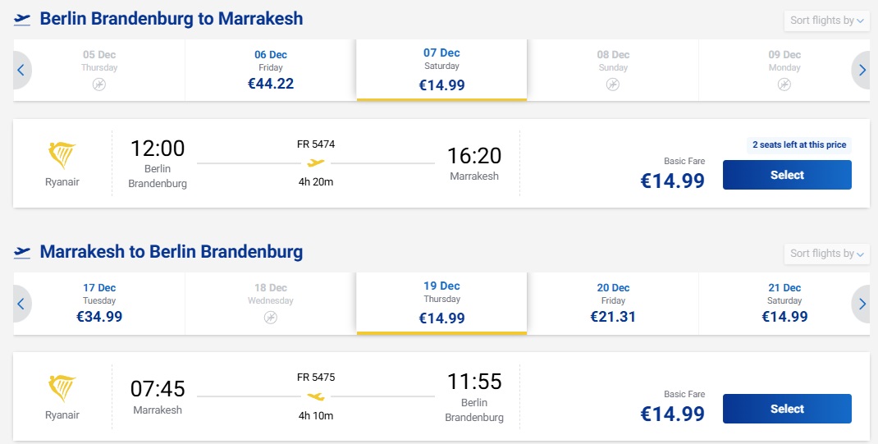Click the Ryanair harp logo on flight FR 5475
The height and width of the screenshot is (444, 878).
point(62,388)
